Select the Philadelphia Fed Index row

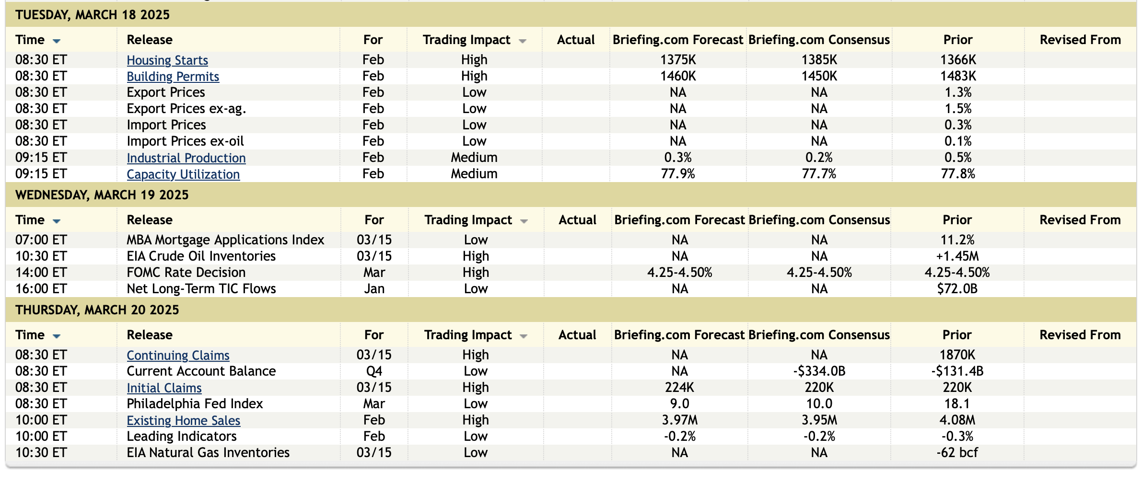(x=195, y=404)
